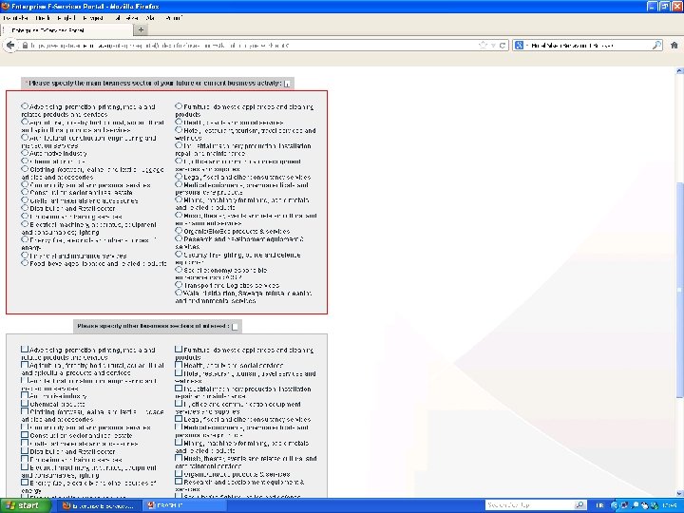Open the search engine selector dropdown
The width and height of the screenshot is (684, 513).
coord(522,45)
